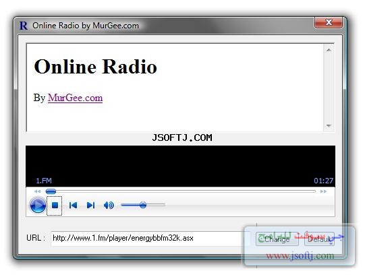
Task: Open the MurGee.com hyperlink
Action: point(75,98)
